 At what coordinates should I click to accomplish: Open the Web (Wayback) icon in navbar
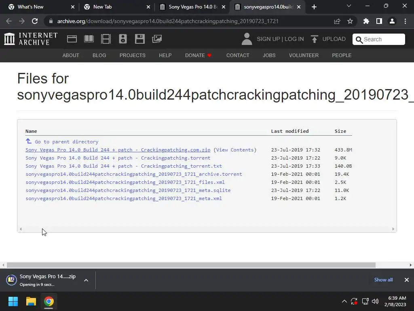click(72, 39)
